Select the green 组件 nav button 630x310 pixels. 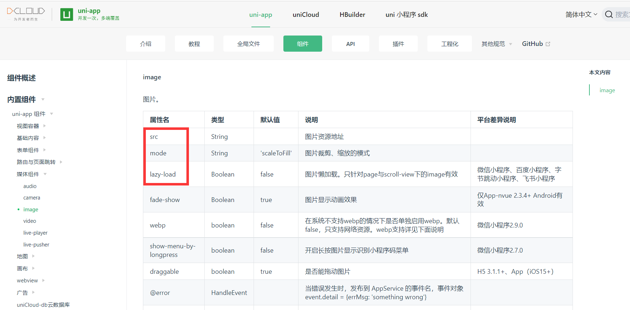click(303, 44)
